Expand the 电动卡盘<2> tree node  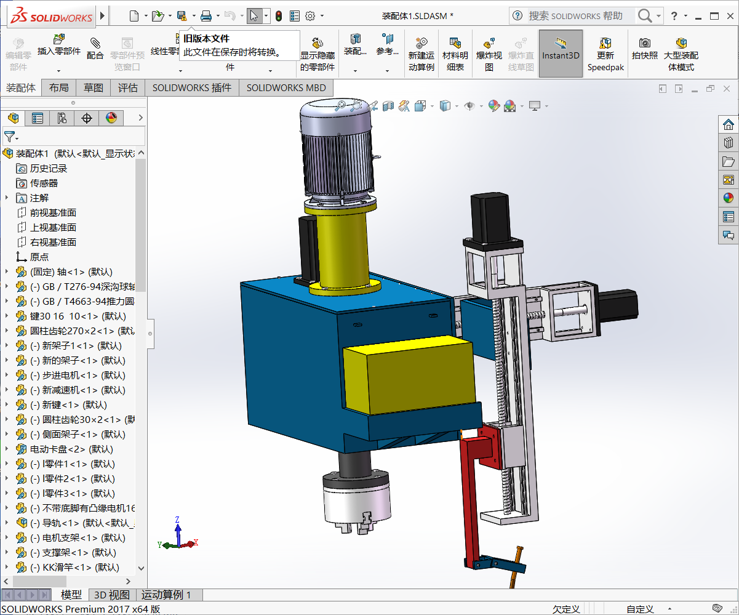7,449
